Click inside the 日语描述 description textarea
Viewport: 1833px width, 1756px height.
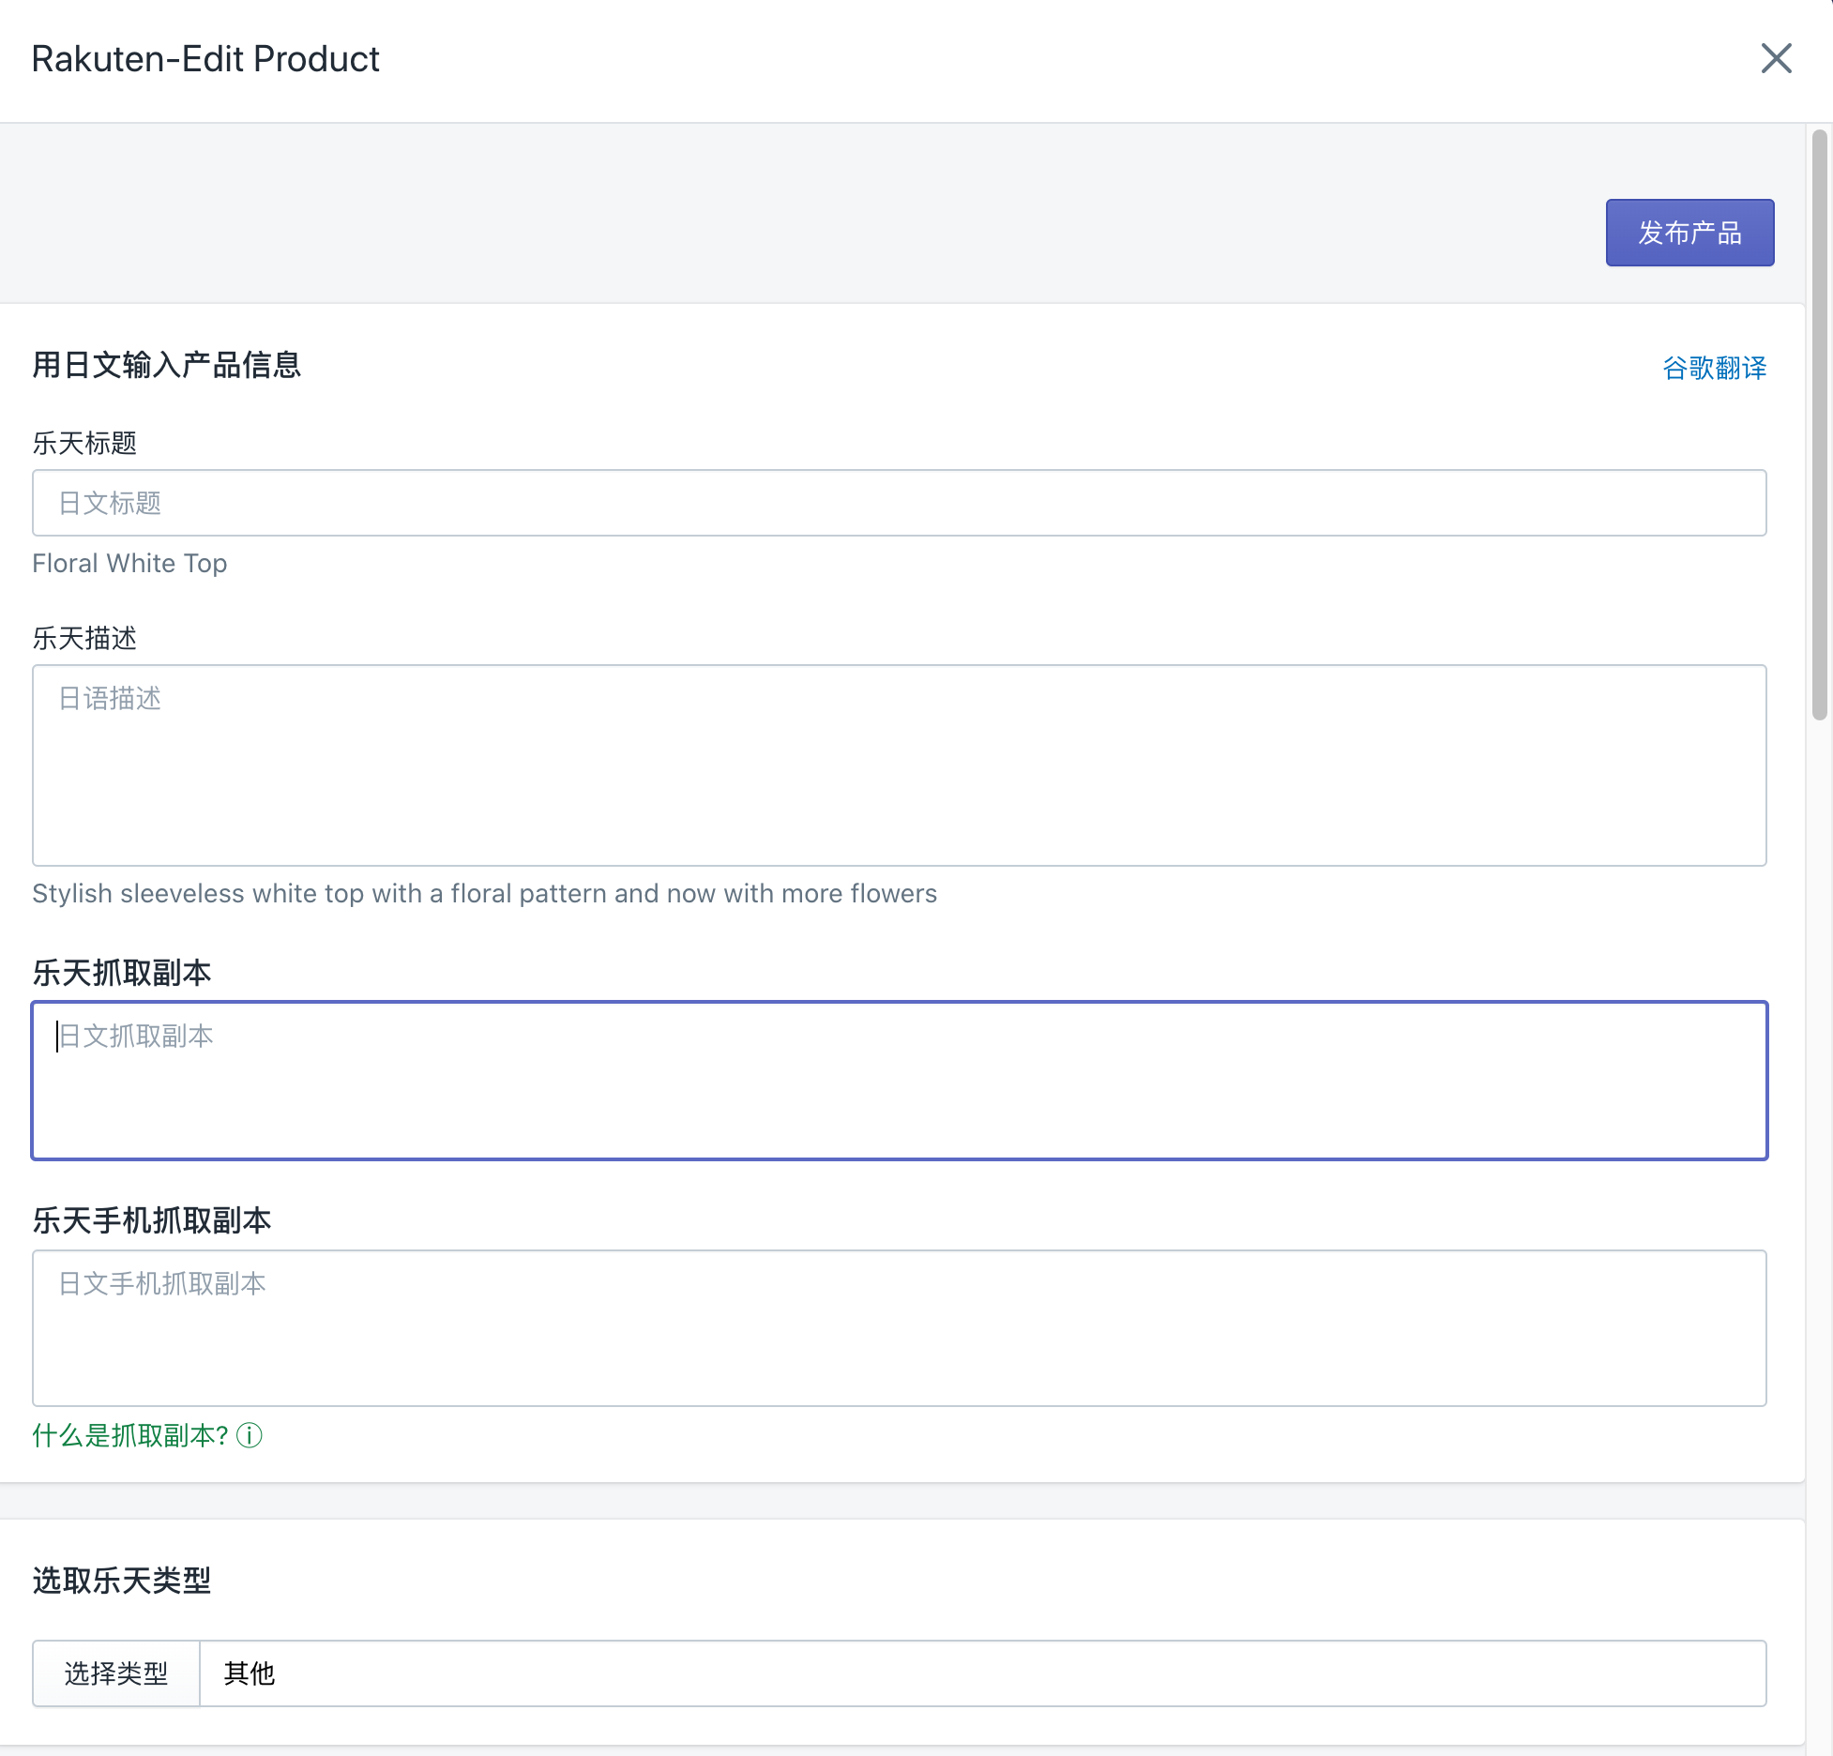pyautogui.click(x=899, y=764)
